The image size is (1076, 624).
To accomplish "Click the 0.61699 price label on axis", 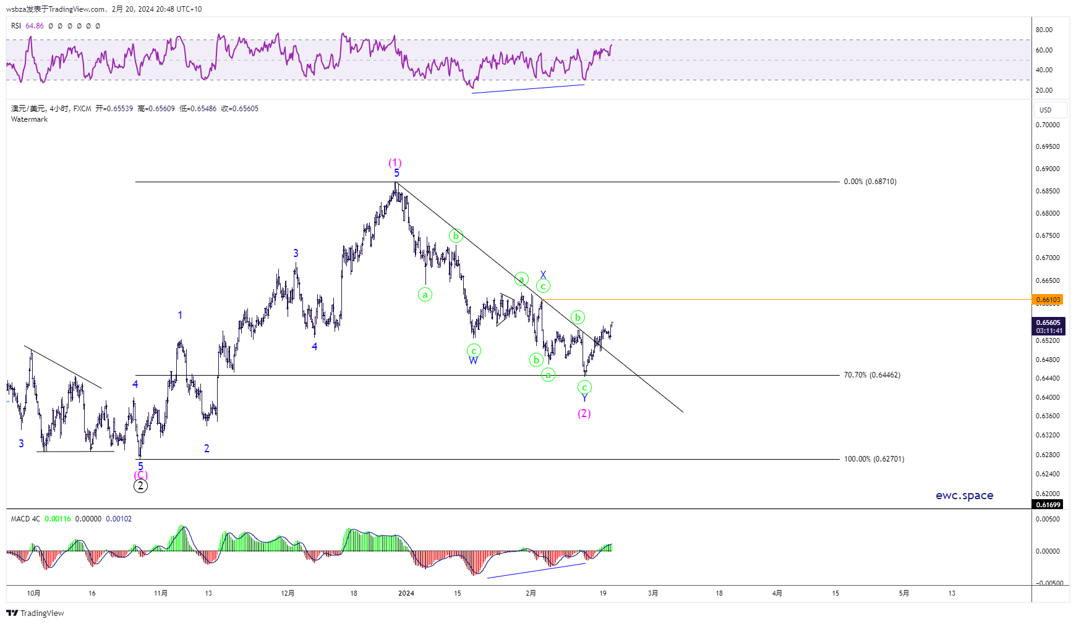I will point(1048,505).
